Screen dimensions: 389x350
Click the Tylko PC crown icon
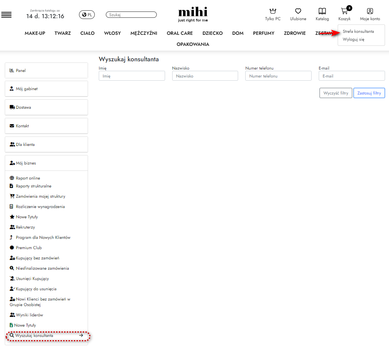[x=272, y=11]
